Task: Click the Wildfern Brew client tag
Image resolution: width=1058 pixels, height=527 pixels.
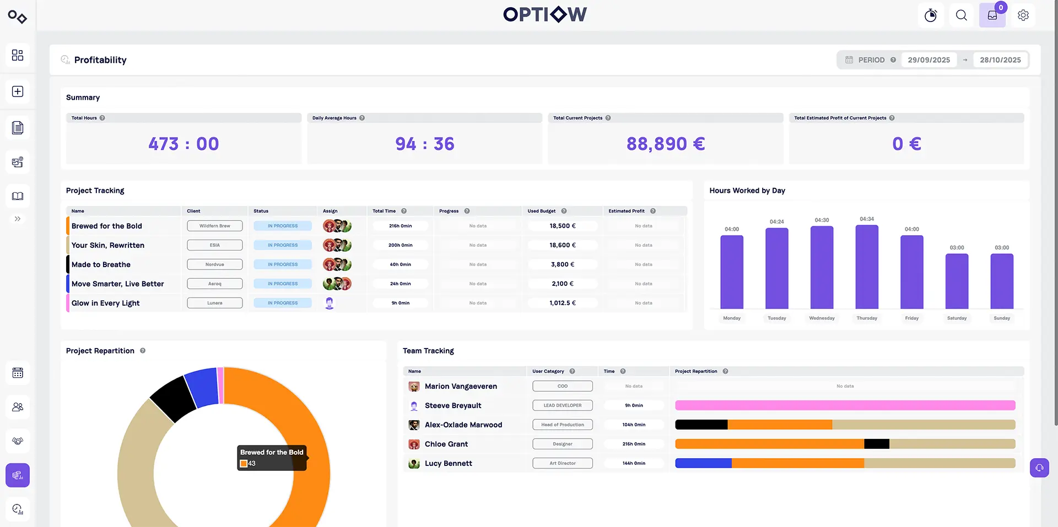Action: pos(214,226)
